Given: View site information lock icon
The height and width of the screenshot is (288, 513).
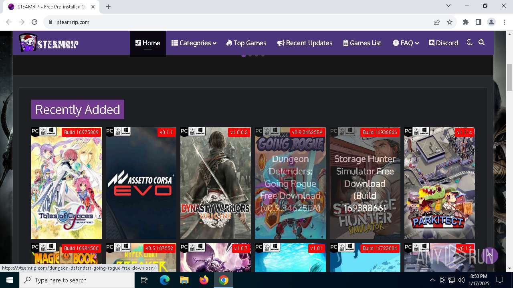Looking at the screenshot, I should point(50,22).
